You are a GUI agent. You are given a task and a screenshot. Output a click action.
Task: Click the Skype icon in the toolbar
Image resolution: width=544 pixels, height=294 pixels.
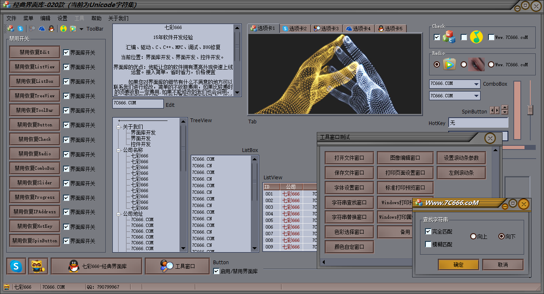click(20, 29)
